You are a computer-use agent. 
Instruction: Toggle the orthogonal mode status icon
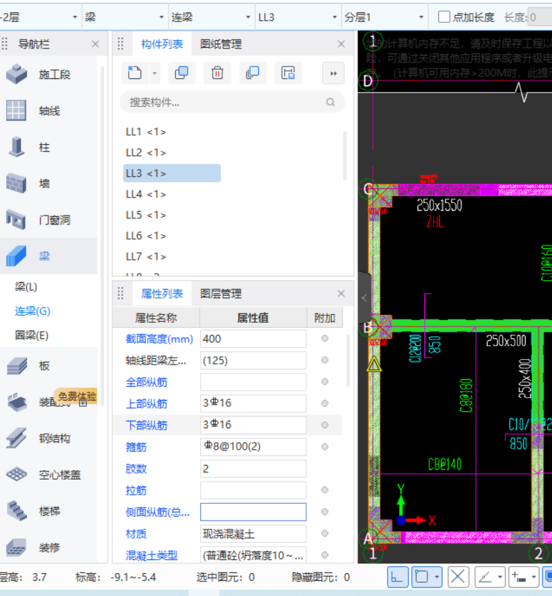398,577
